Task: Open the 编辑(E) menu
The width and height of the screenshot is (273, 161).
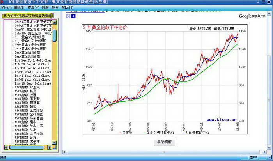Action: pyautogui.click(x=19, y=7)
